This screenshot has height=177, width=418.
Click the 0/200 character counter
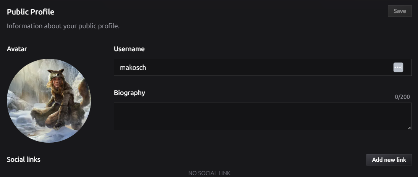tap(402, 97)
